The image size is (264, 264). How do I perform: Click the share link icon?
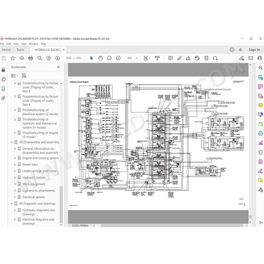pos(242,58)
